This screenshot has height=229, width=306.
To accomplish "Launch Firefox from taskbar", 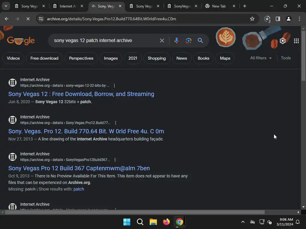I will 166,222.
